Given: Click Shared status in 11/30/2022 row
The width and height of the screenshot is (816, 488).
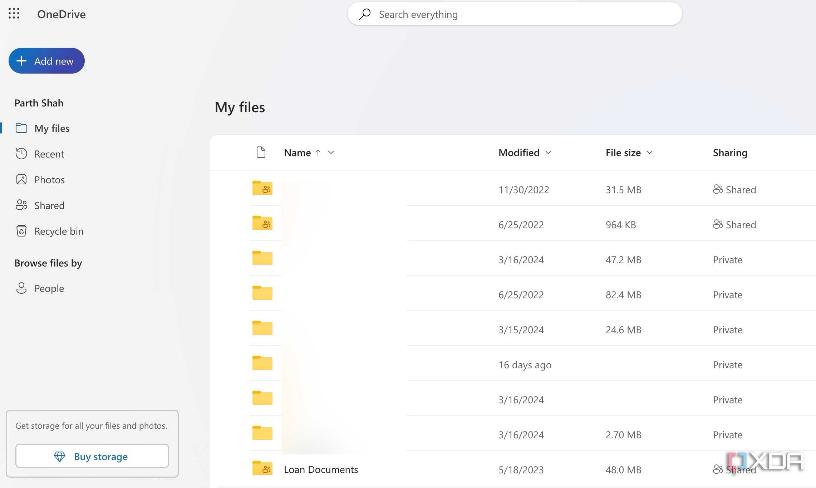Looking at the screenshot, I should pos(741,190).
